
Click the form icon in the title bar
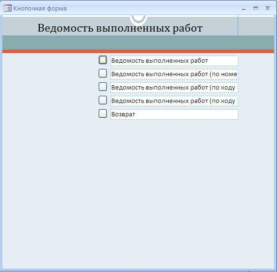(x=8, y=8)
